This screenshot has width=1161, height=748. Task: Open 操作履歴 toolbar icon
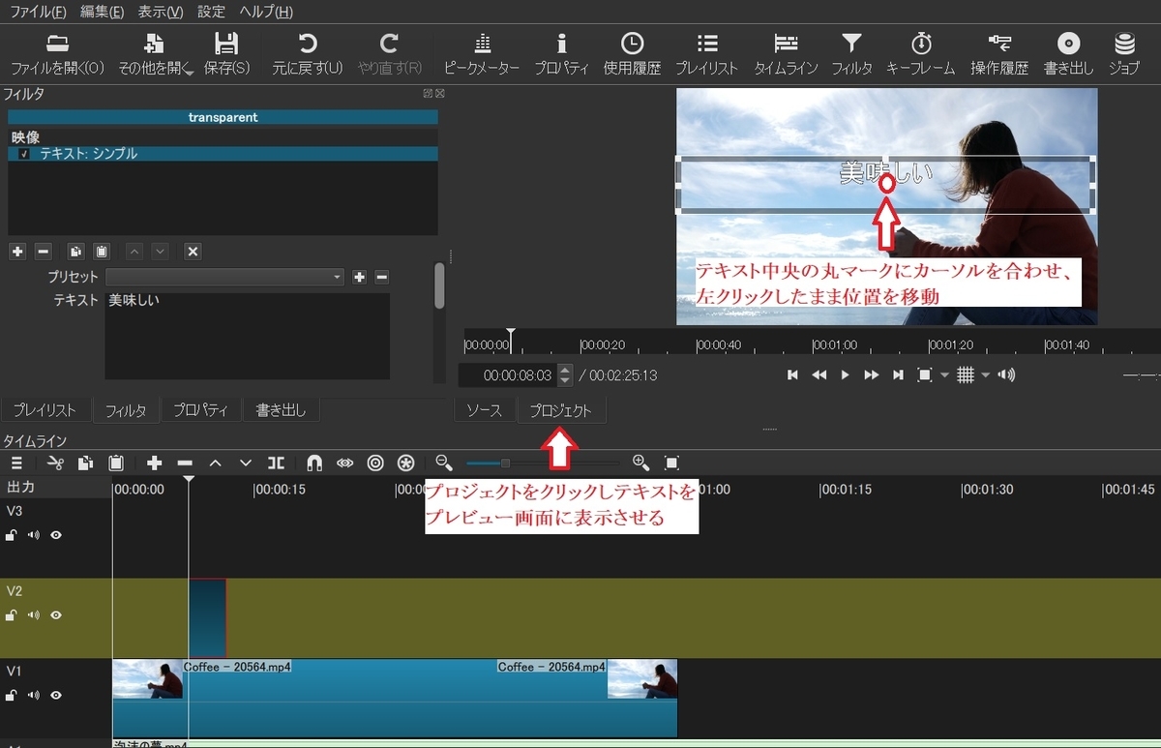999,54
